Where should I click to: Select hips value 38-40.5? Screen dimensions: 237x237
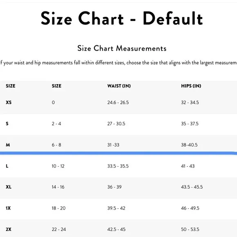point(189,145)
